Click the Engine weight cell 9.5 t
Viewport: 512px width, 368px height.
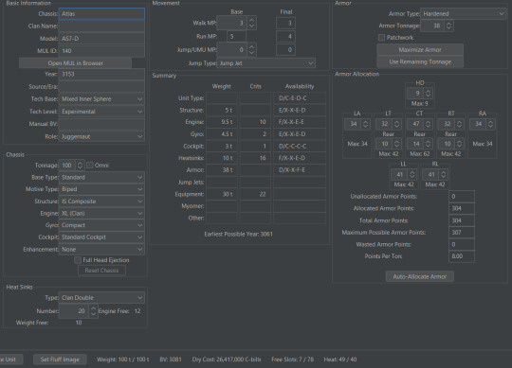point(222,122)
